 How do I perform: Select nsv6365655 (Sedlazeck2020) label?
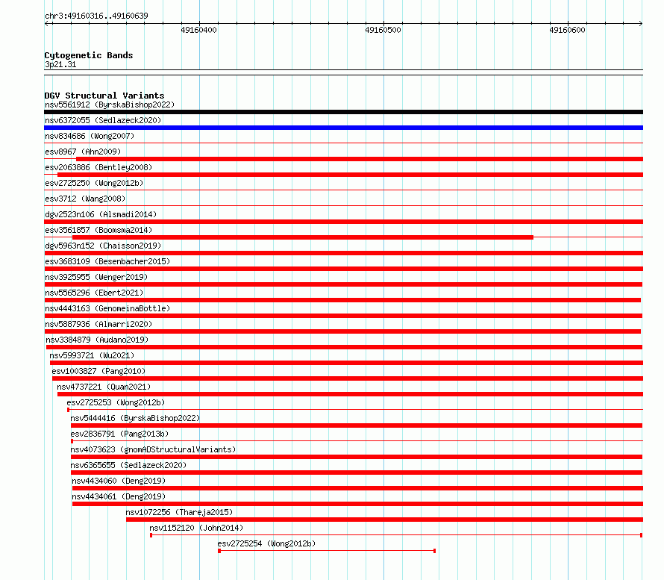point(128,465)
